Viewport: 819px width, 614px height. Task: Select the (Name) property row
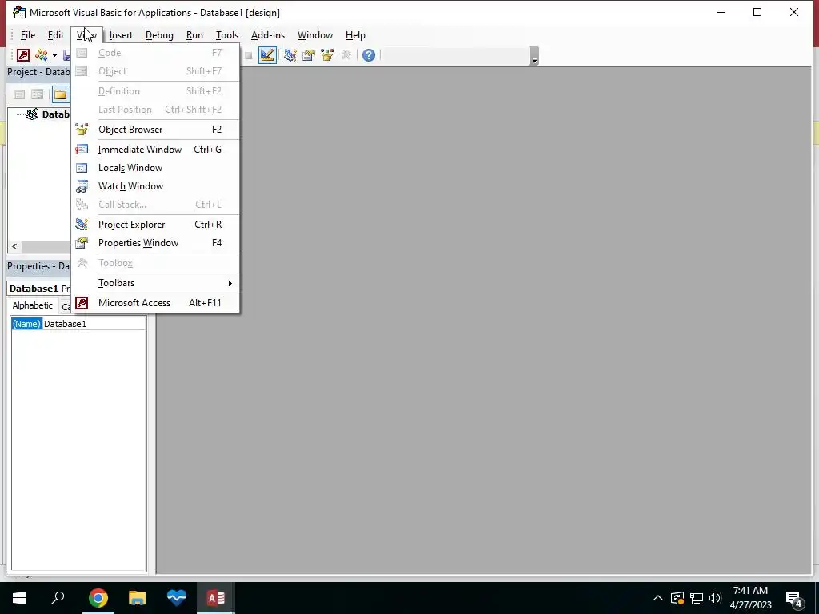click(x=26, y=324)
